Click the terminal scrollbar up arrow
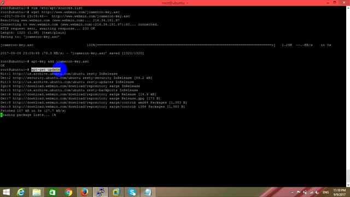350x197 pixels. pyautogui.click(x=348, y=8)
